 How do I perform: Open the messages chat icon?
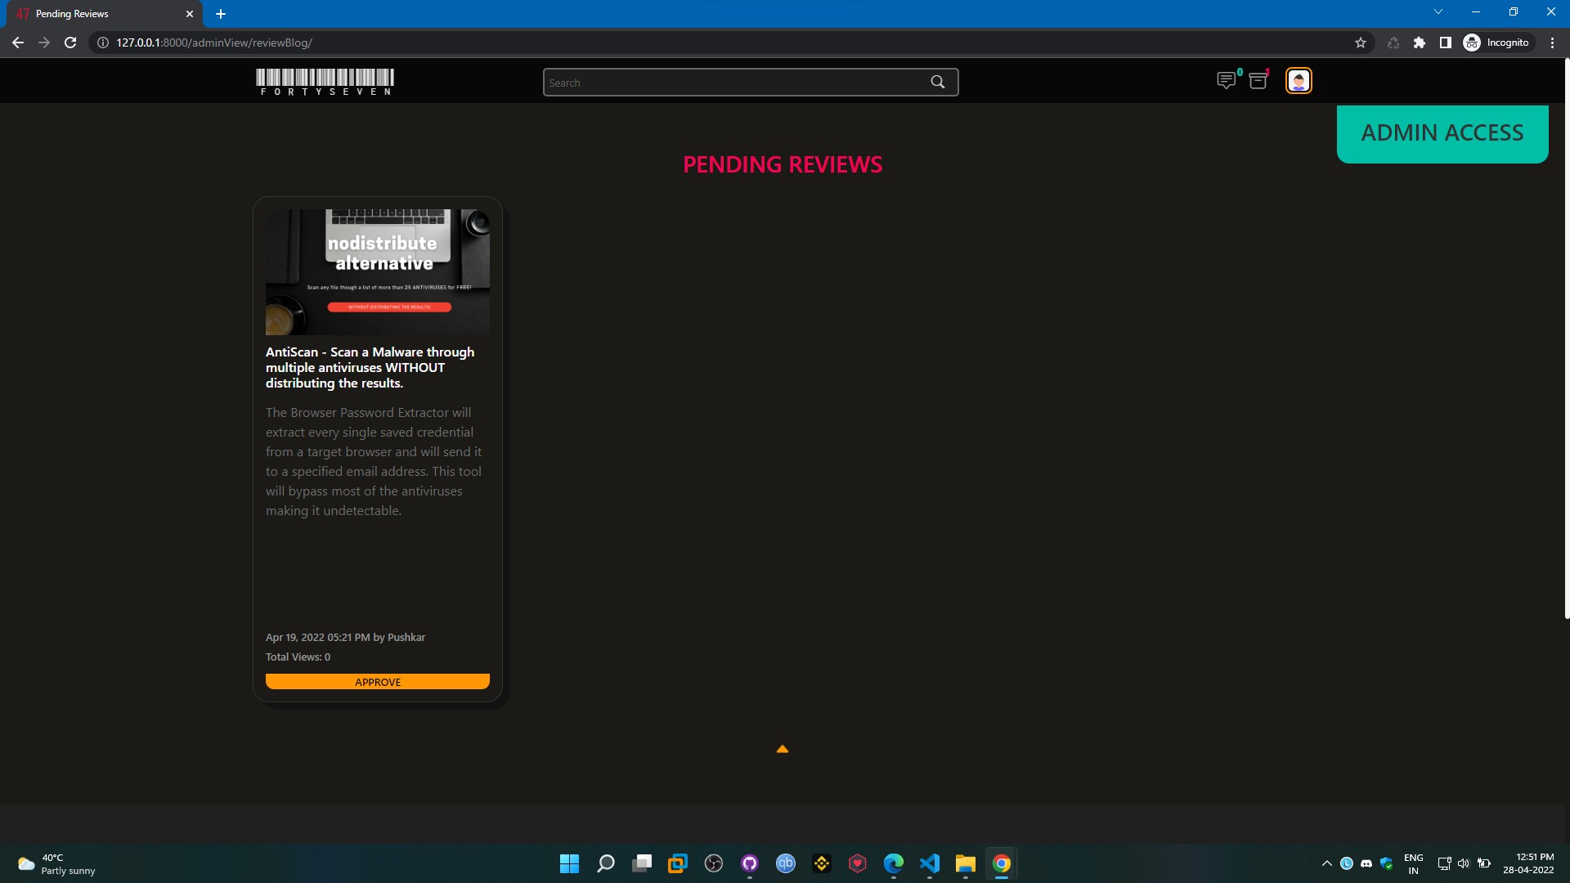pos(1226,80)
